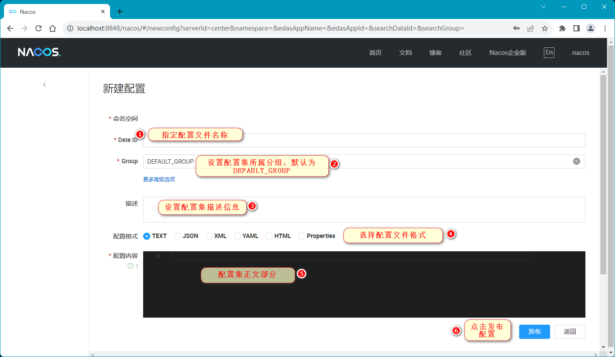Open 博客 in top navigation
Image resolution: width=615 pixels, height=357 pixels.
click(x=436, y=53)
